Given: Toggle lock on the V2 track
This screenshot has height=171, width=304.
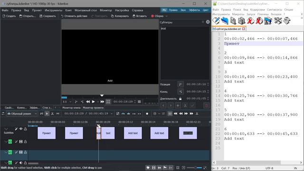Looking at the screenshot, I should [x=25, y=142].
